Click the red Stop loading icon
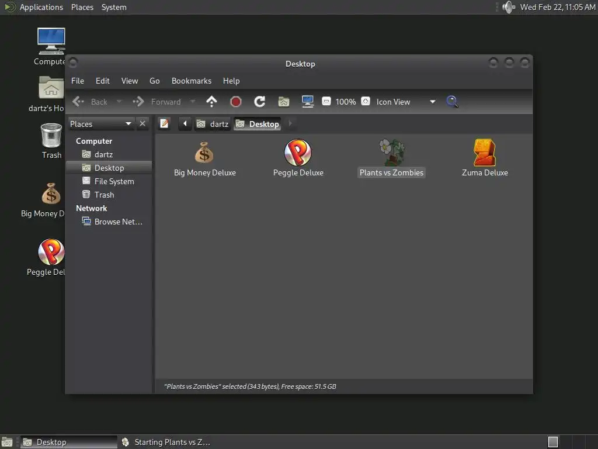This screenshot has width=598, height=449. (x=236, y=102)
